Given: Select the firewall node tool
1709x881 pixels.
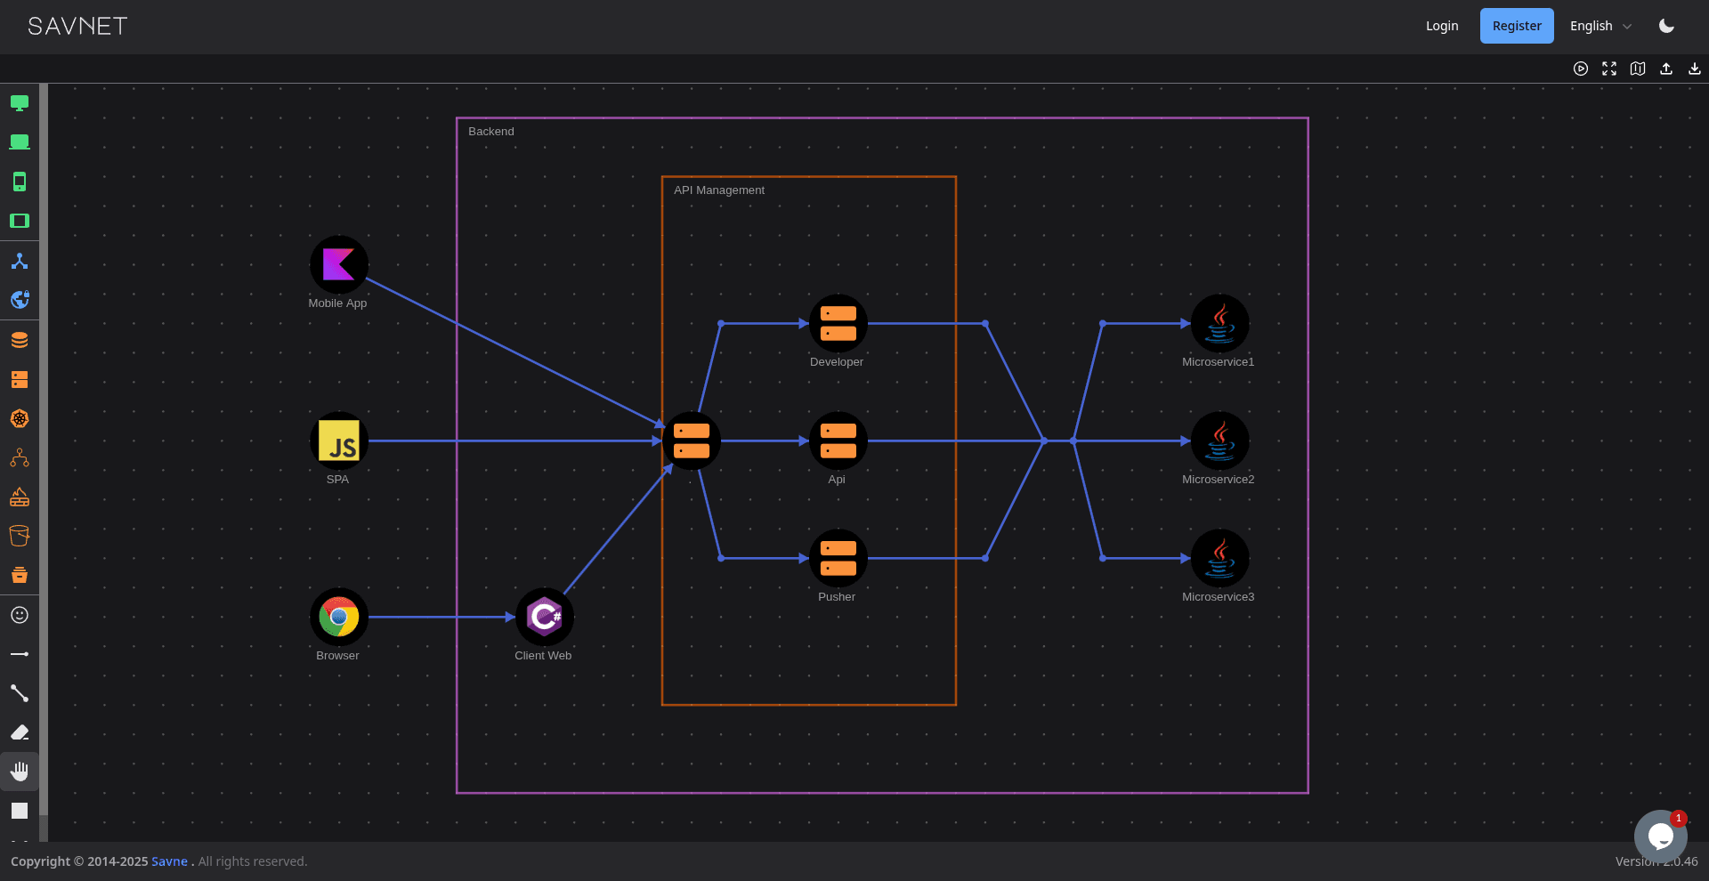Looking at the screenshot, I should [20, 497].
